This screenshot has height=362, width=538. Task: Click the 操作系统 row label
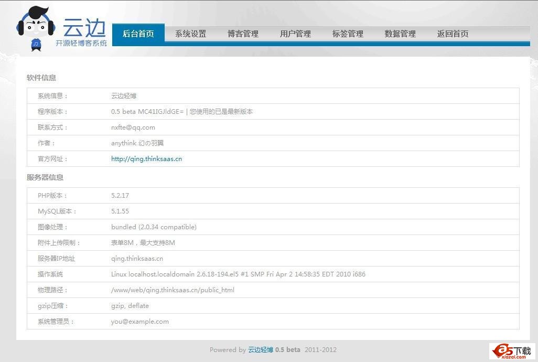pyautogui.click(x=50, y=274)
